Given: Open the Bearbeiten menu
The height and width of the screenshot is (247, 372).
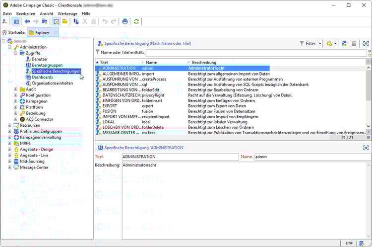Looking at the screenshot, I should 26,13.
